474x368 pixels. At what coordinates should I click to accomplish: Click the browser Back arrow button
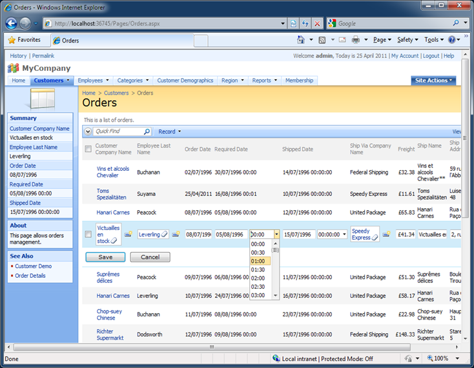(x=11, y=23)
